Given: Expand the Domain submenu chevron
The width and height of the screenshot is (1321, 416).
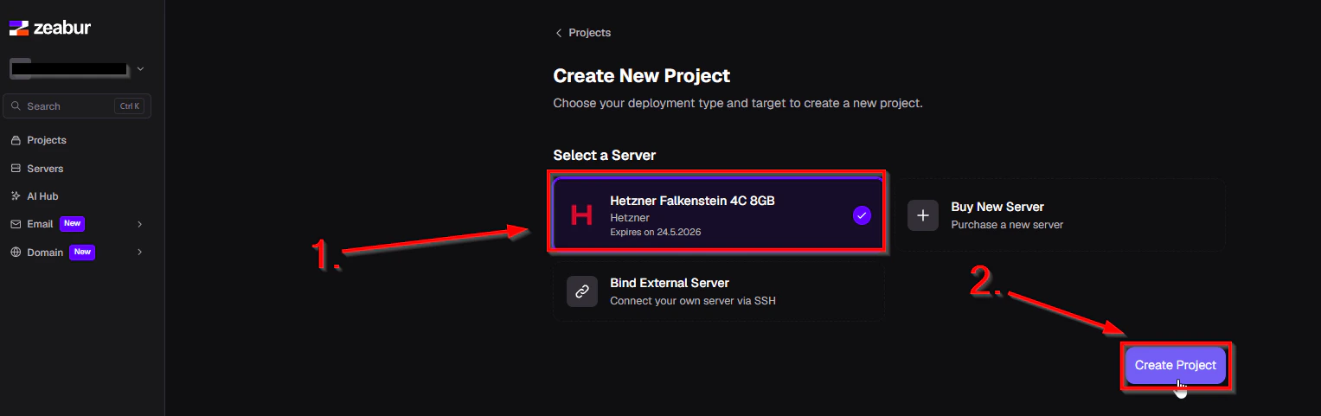Looking at the screenshot, I should coord(140,253).
